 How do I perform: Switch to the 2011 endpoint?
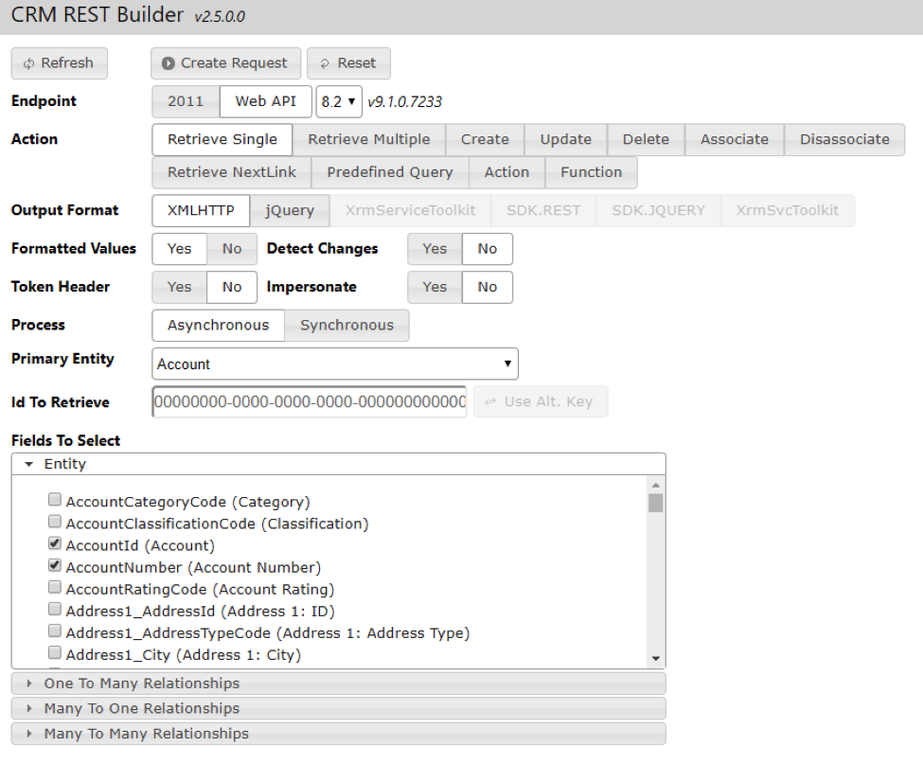[186, 101]
